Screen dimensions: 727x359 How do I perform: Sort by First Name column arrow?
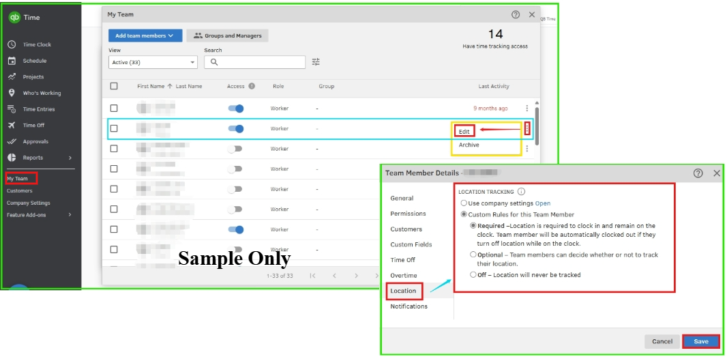(170, 86)
